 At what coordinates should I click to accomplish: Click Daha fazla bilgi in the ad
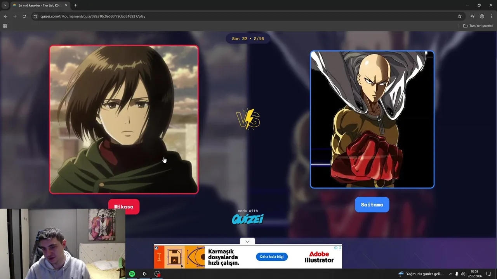click(x=272, y=257)
